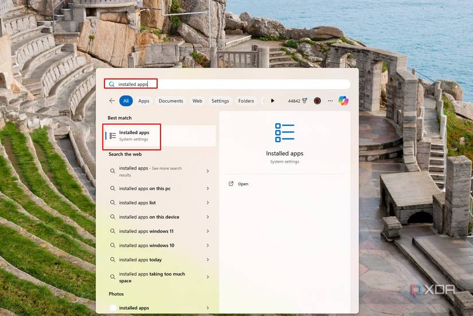Switch to the Web filter tab
473x316 pixels.
[x=197, y=101]
